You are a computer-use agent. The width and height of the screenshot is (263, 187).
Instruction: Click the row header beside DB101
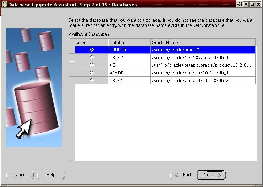click(72, 81)
